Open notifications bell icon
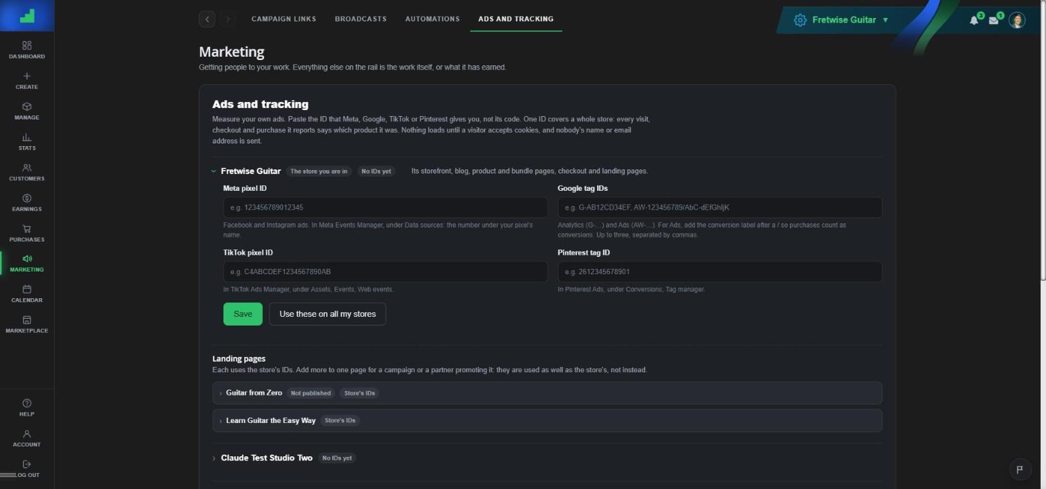This screenshot has height=489, width=1046. tap(974, 20)
